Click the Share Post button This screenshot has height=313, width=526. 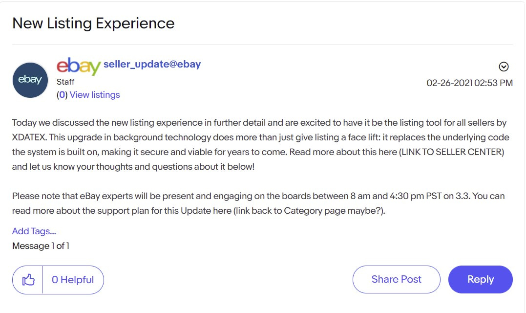coord(396,279)
